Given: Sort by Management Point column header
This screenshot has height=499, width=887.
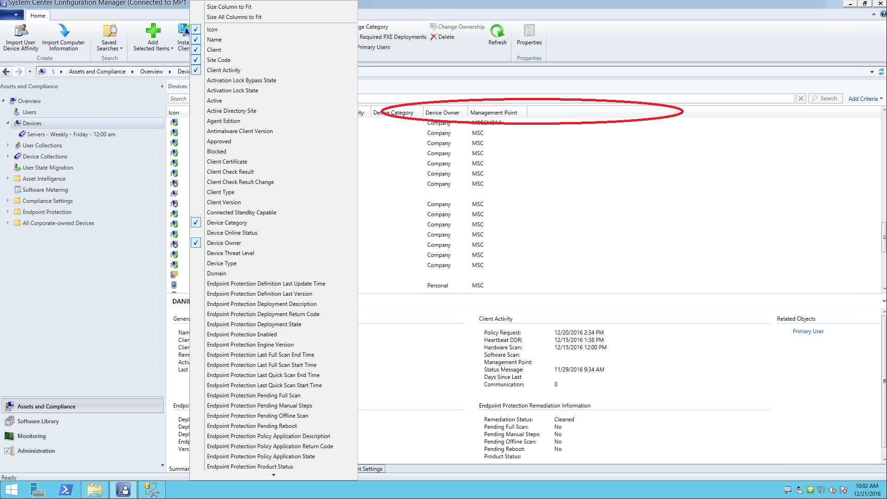Looking at the screenshot, I should pyautogui.click(x=493, y=113).
